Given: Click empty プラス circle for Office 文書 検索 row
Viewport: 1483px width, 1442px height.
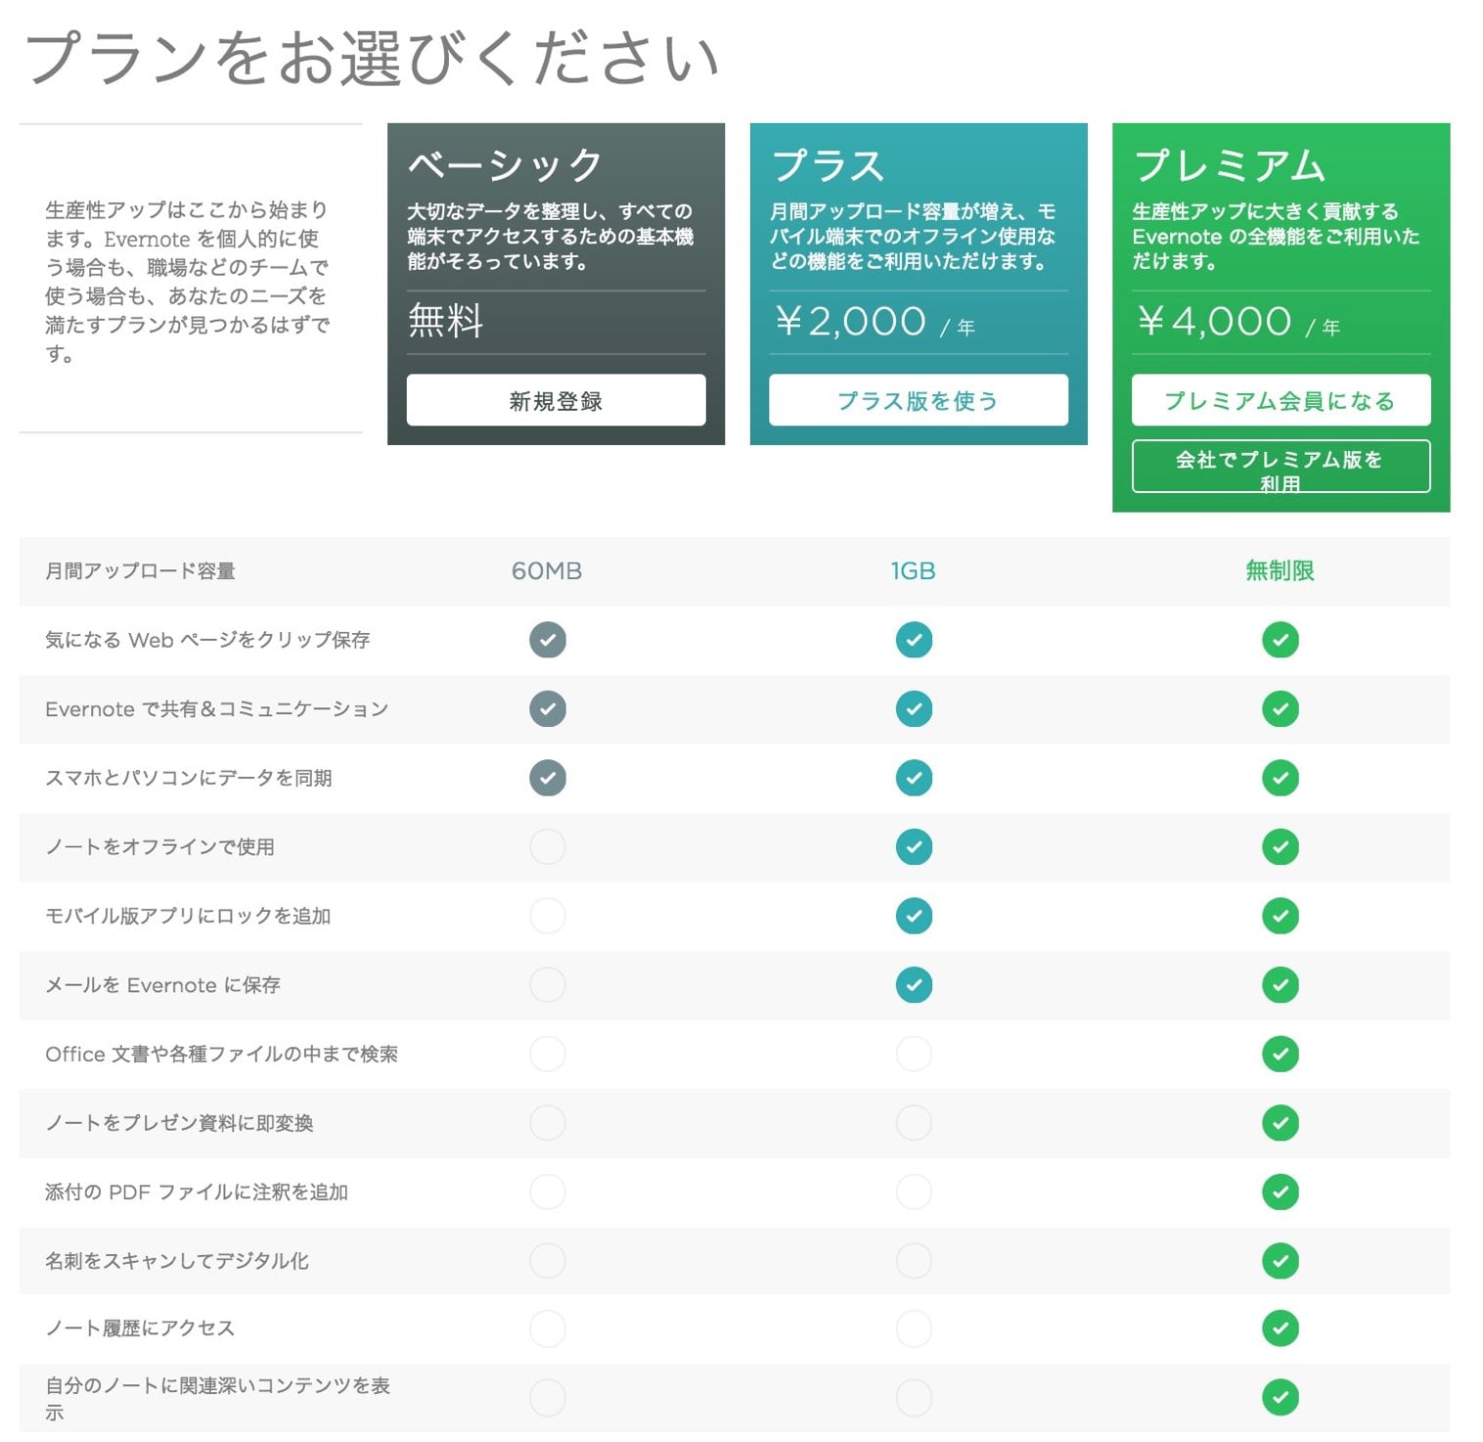Looking at the screenshot, I should tap(914, 1055).
